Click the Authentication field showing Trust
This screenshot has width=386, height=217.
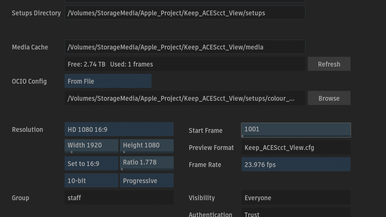pos(296,213)
